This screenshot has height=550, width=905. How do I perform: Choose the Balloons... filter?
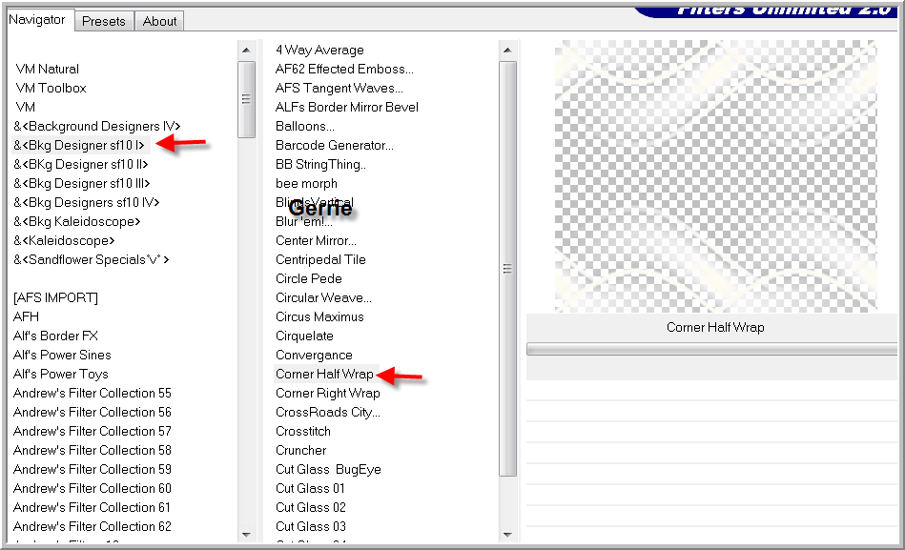click(305, 127)
